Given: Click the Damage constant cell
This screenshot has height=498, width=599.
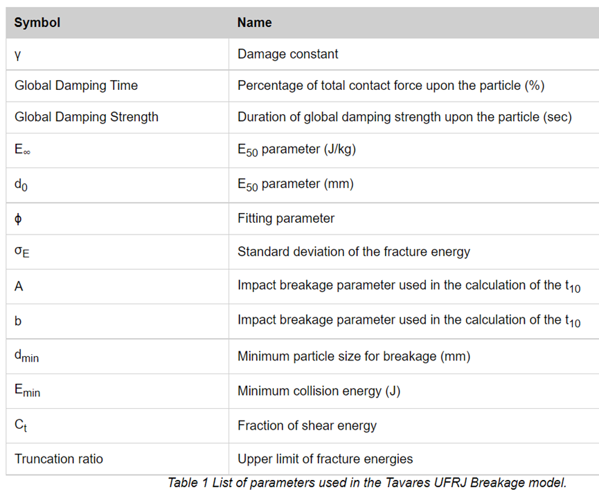Looking at the screenshot, I should [x=287, y=53].
